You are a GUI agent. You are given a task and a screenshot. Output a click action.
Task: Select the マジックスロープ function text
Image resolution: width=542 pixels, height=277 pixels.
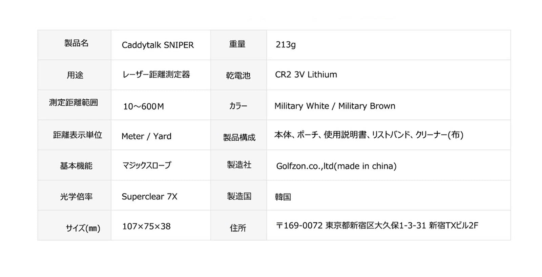(147, 165)
